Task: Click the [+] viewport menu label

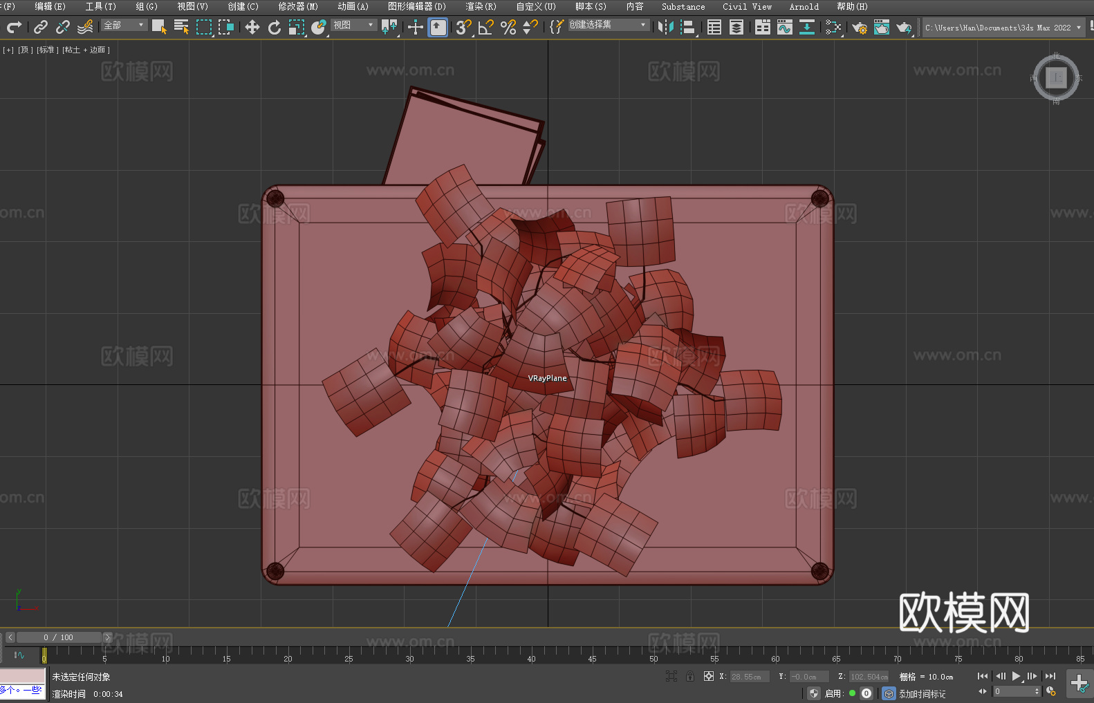Action: coord(8,50)
